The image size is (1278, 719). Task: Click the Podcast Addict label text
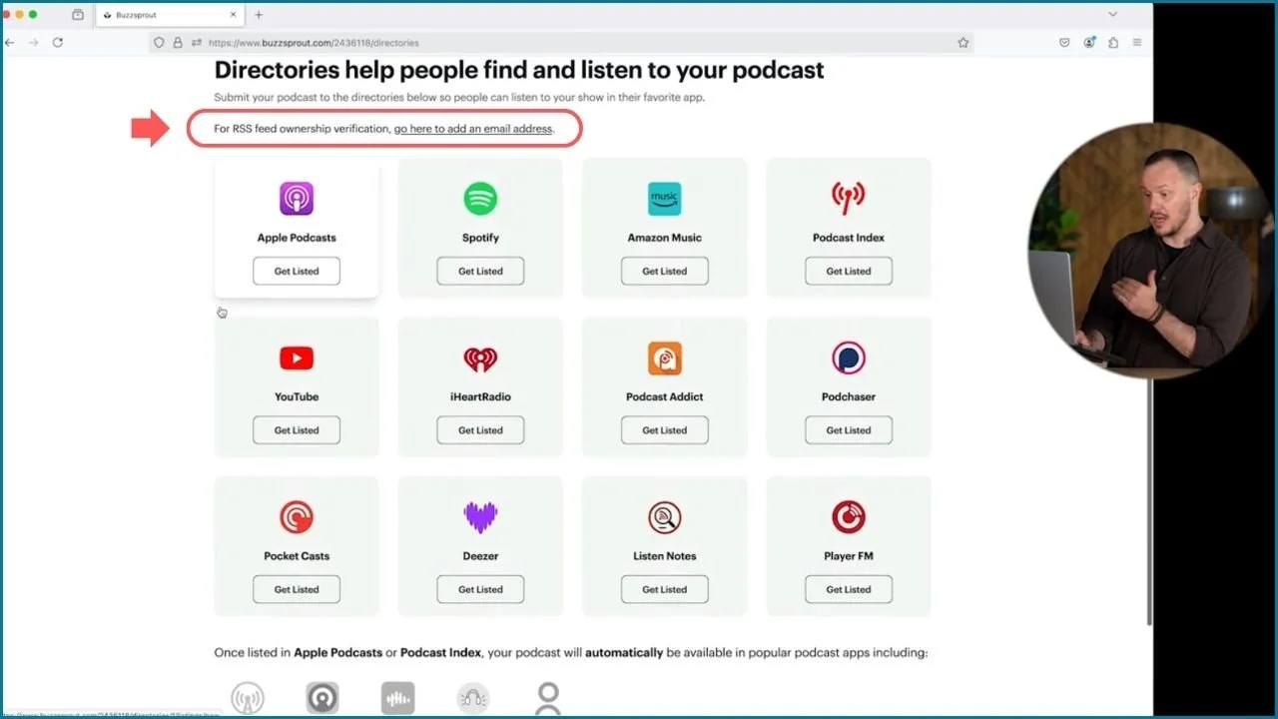tap(664, 396)
